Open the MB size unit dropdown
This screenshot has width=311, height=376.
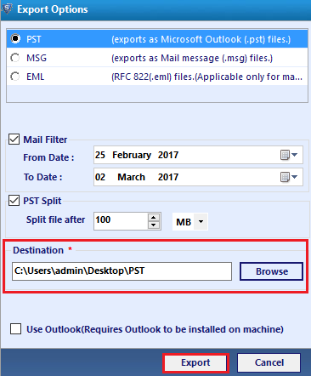click(x=201, y=221)
